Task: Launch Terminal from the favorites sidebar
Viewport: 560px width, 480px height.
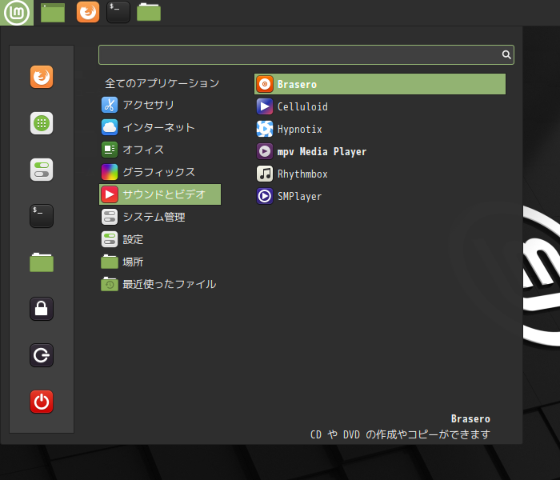Action: tap(42, 216)
